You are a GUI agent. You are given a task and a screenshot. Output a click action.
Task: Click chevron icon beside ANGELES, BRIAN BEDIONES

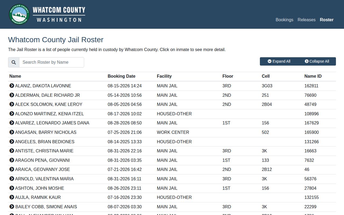12,141
